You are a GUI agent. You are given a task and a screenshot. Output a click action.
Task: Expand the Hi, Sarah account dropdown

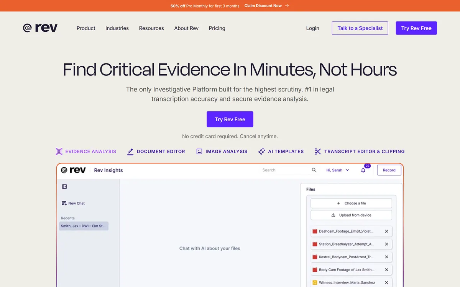pos(338,170)
